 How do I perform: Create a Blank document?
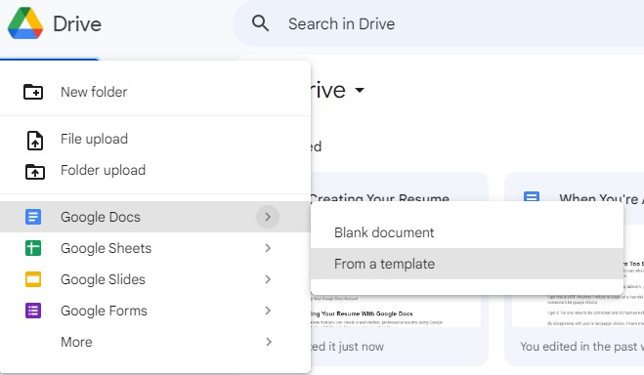click(x=467, y=232)
